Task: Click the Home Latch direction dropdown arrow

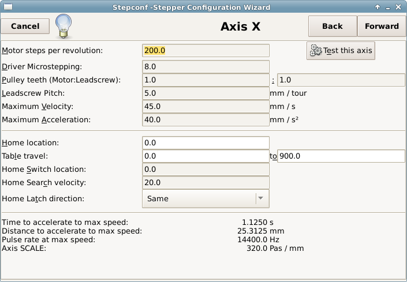Action: coord(261,198)
